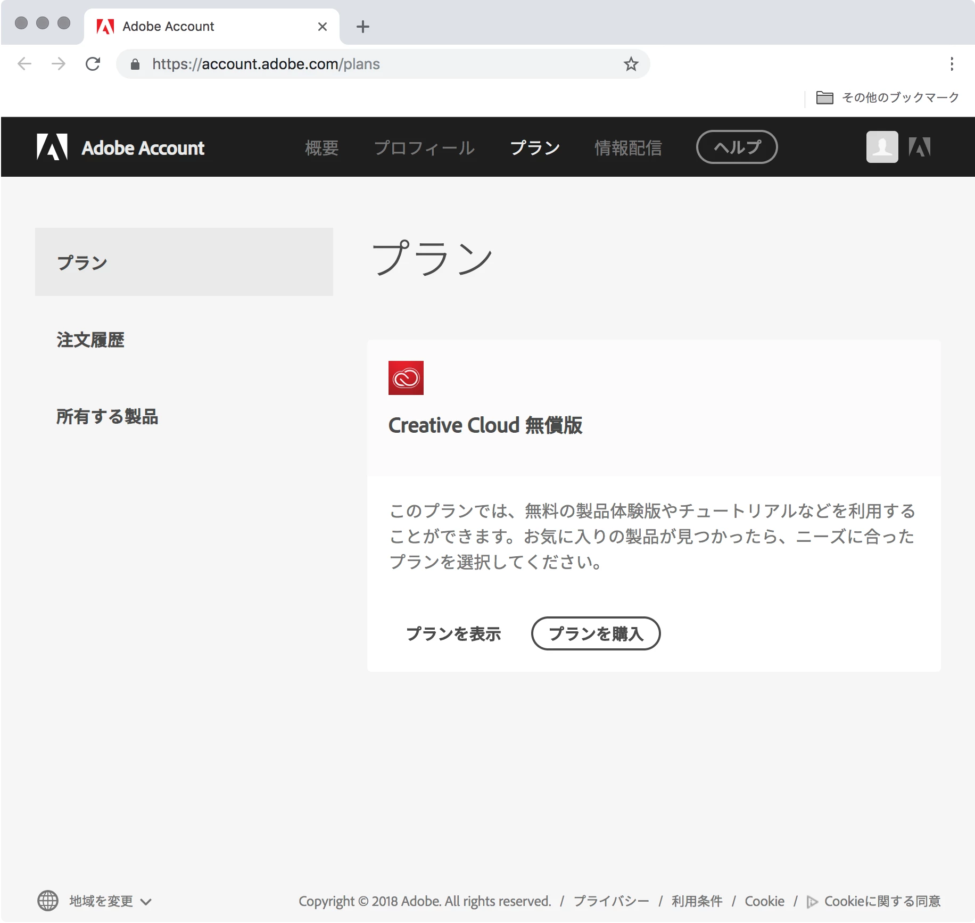Open the 情報配信 nav item

click(628, 147)
